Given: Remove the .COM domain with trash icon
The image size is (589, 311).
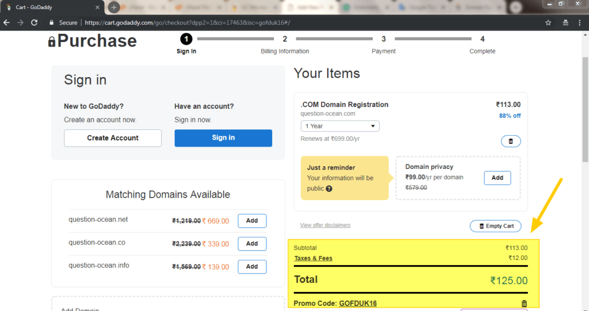Looking at the screenshot, I should [511, 141].
